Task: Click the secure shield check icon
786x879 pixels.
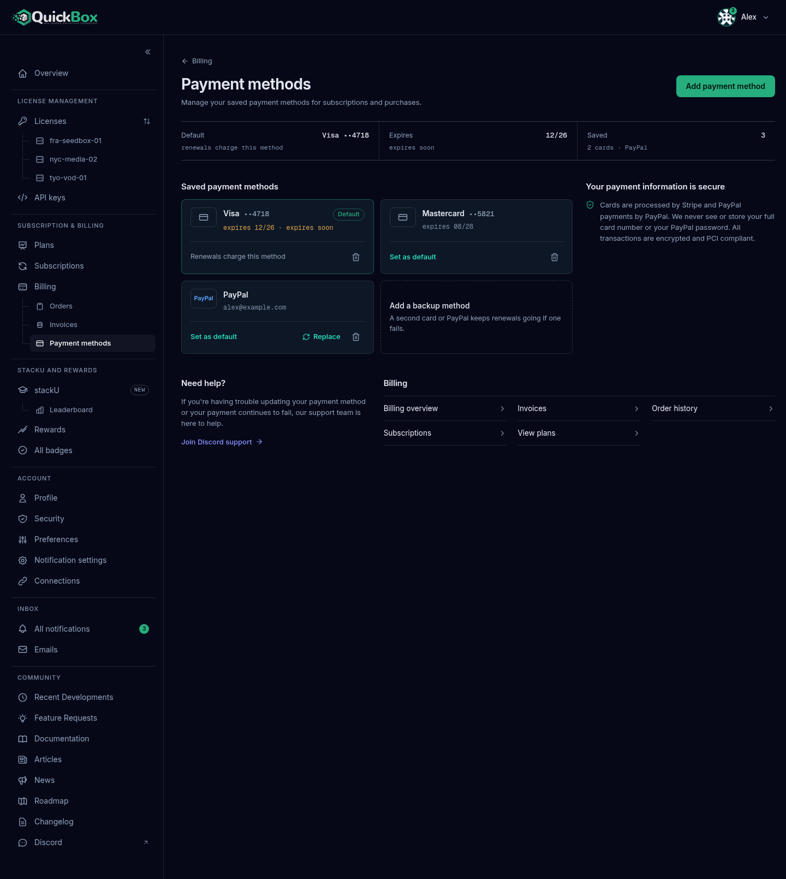Action: point(590,205)
